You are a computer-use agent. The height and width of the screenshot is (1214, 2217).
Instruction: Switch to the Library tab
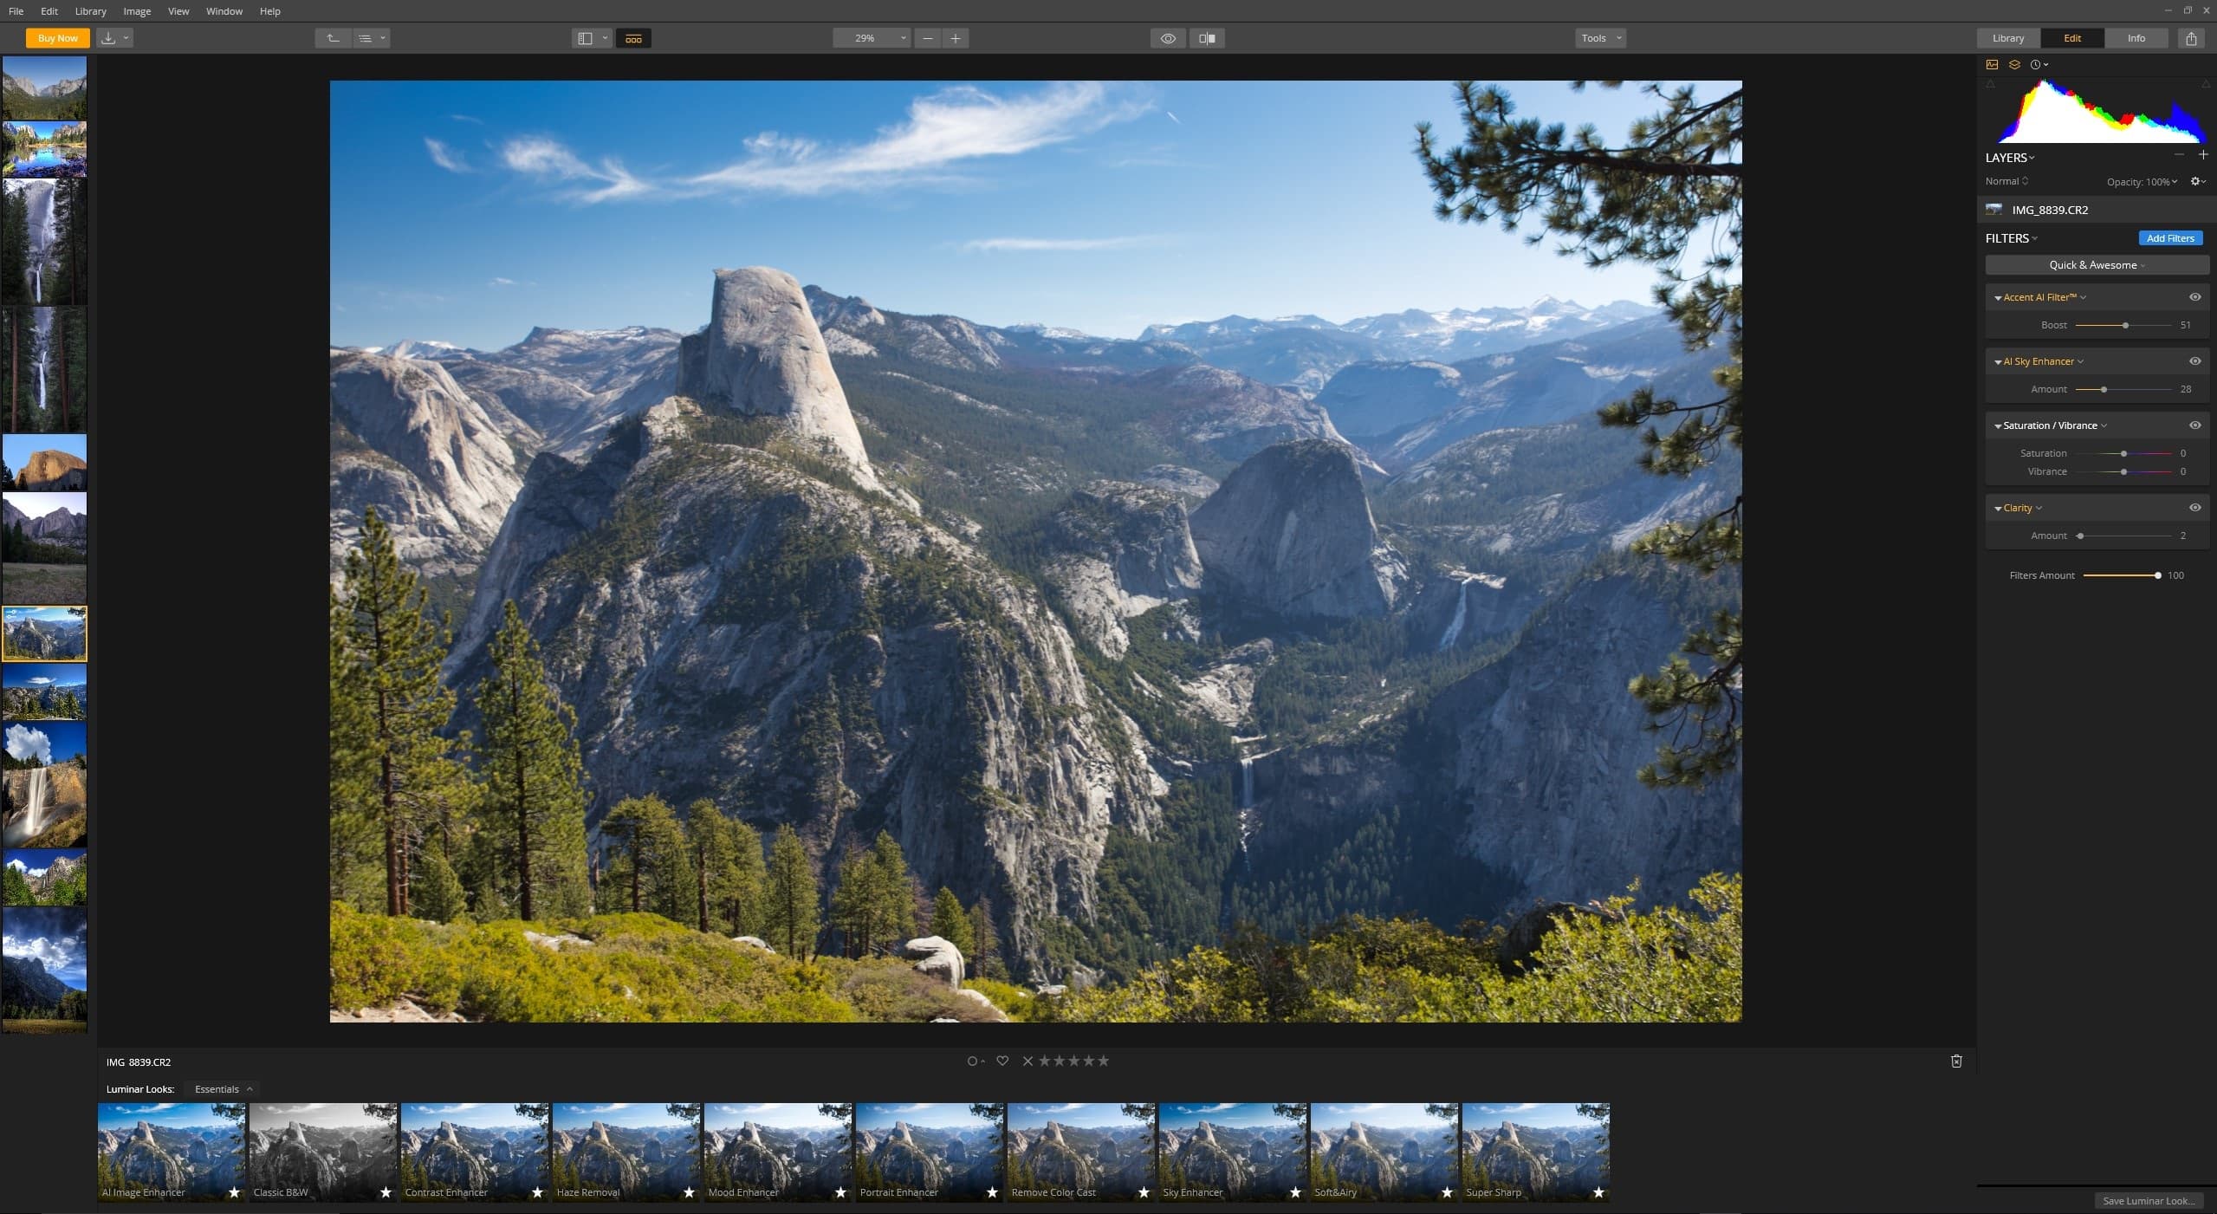coord(2006,37)
